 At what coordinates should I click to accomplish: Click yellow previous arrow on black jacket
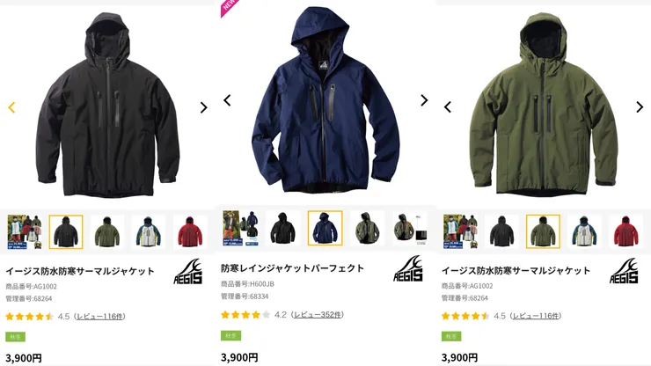click(x=11, y=107)
